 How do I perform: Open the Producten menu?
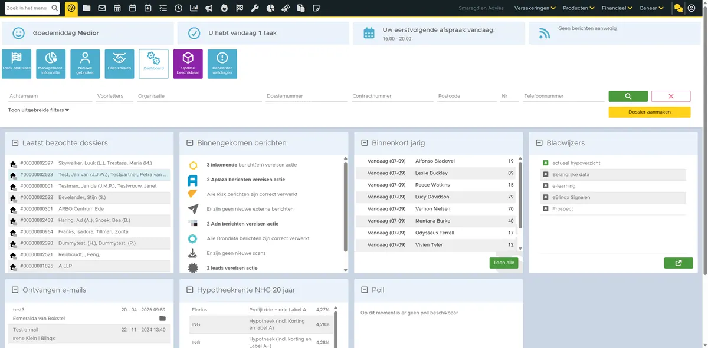579,8
